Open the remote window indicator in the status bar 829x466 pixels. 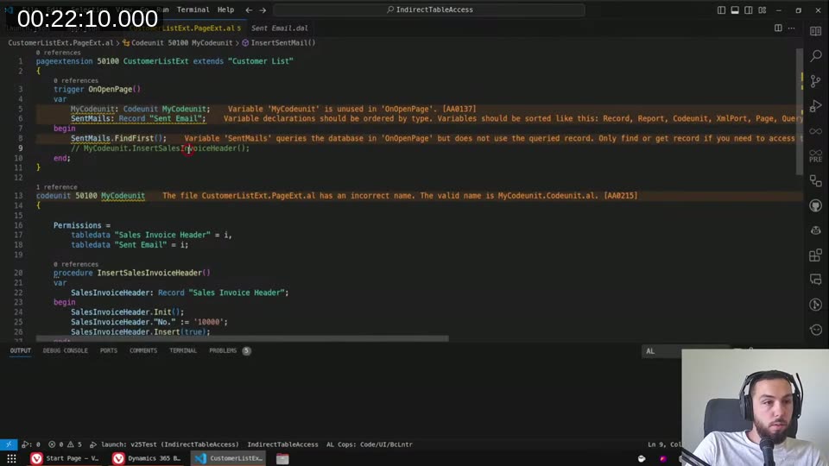[x=9, y=444]
